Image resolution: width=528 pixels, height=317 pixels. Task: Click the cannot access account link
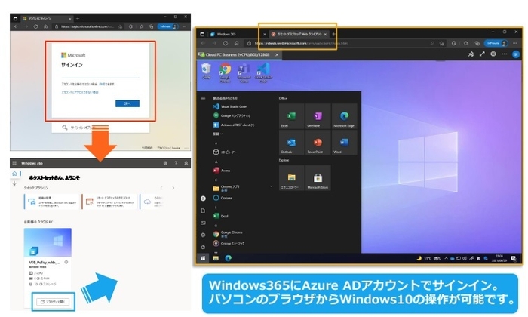click(80, 92)
